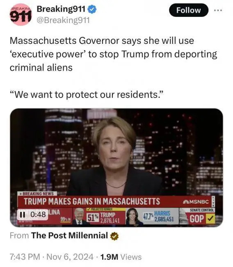Viewport: 233px width, 267px height.
Task: Click the Breaking News label in video
Action: (37, 194)
